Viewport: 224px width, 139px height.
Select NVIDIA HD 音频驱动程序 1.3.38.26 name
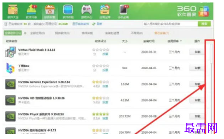41,98
